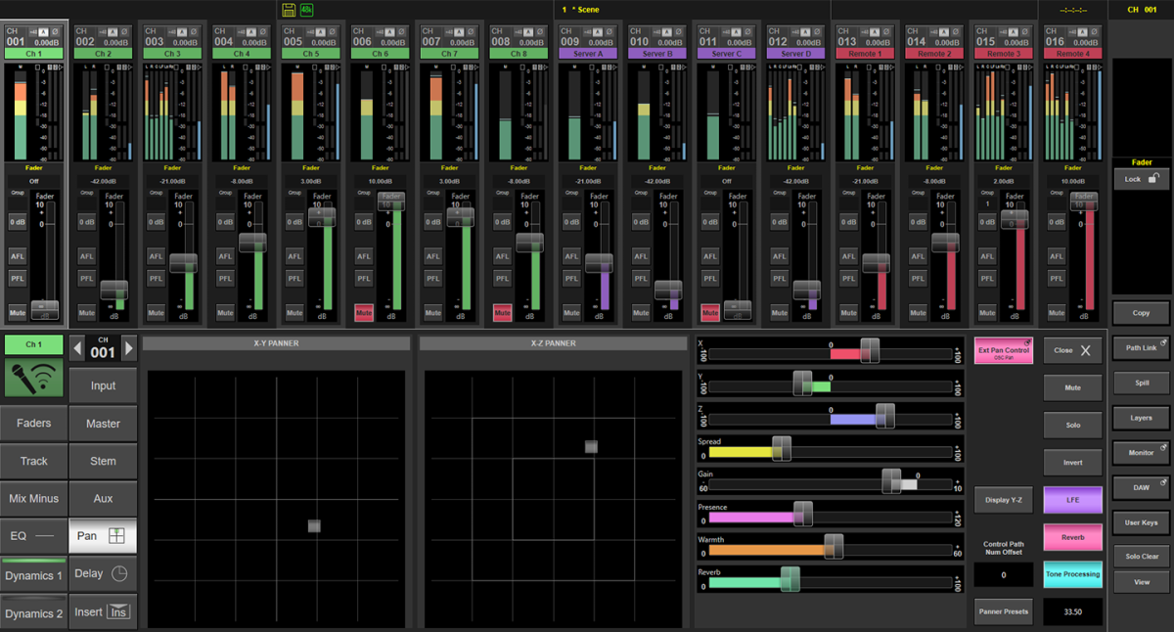1174x632 pixels.
Task: Click the Warmth slider handle
Action: pos(835,546)
